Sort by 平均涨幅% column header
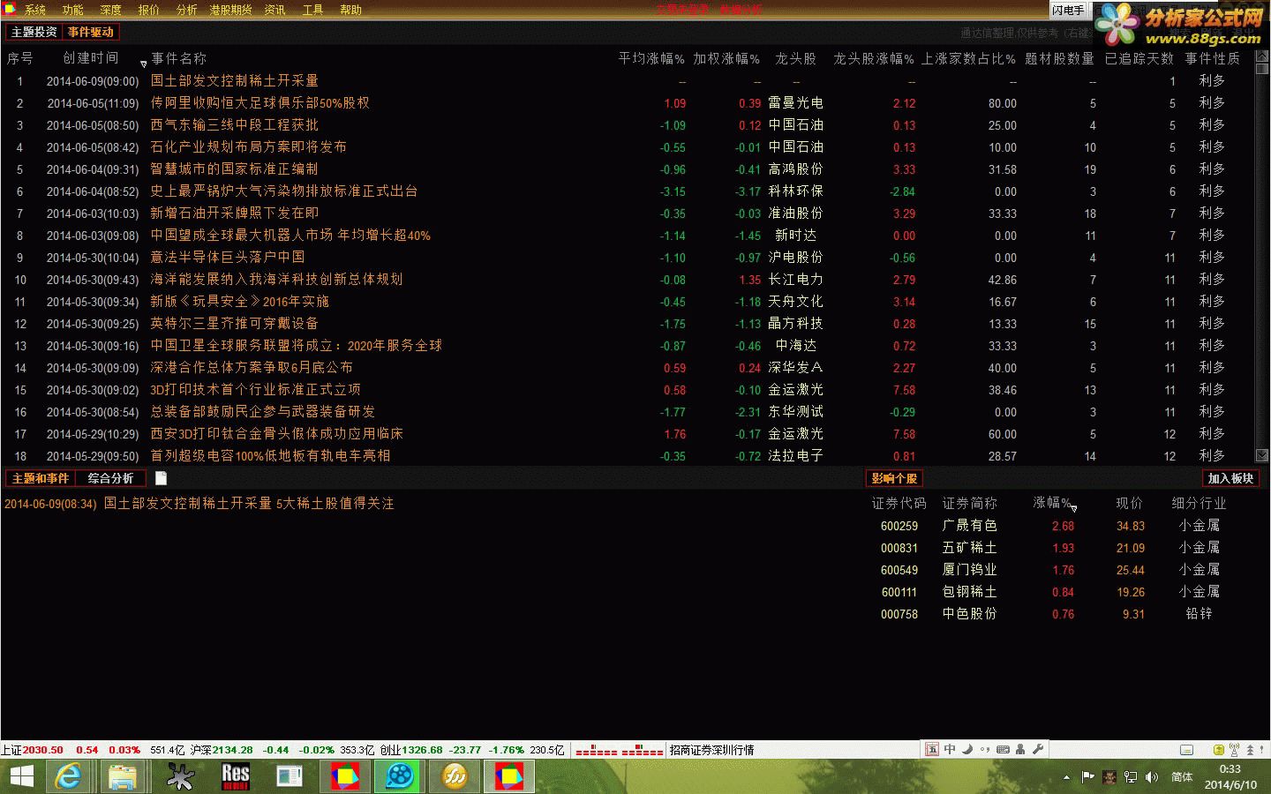This screenshot has width=1271, height=794. coord(651,58)
